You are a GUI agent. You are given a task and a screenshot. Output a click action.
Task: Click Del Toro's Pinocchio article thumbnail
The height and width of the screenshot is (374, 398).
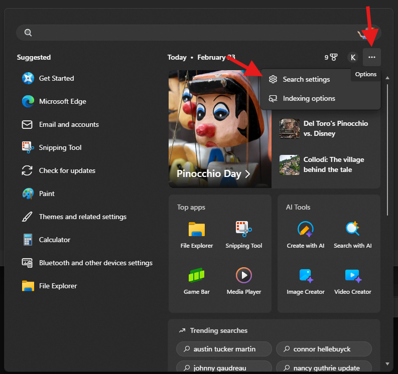290,128
